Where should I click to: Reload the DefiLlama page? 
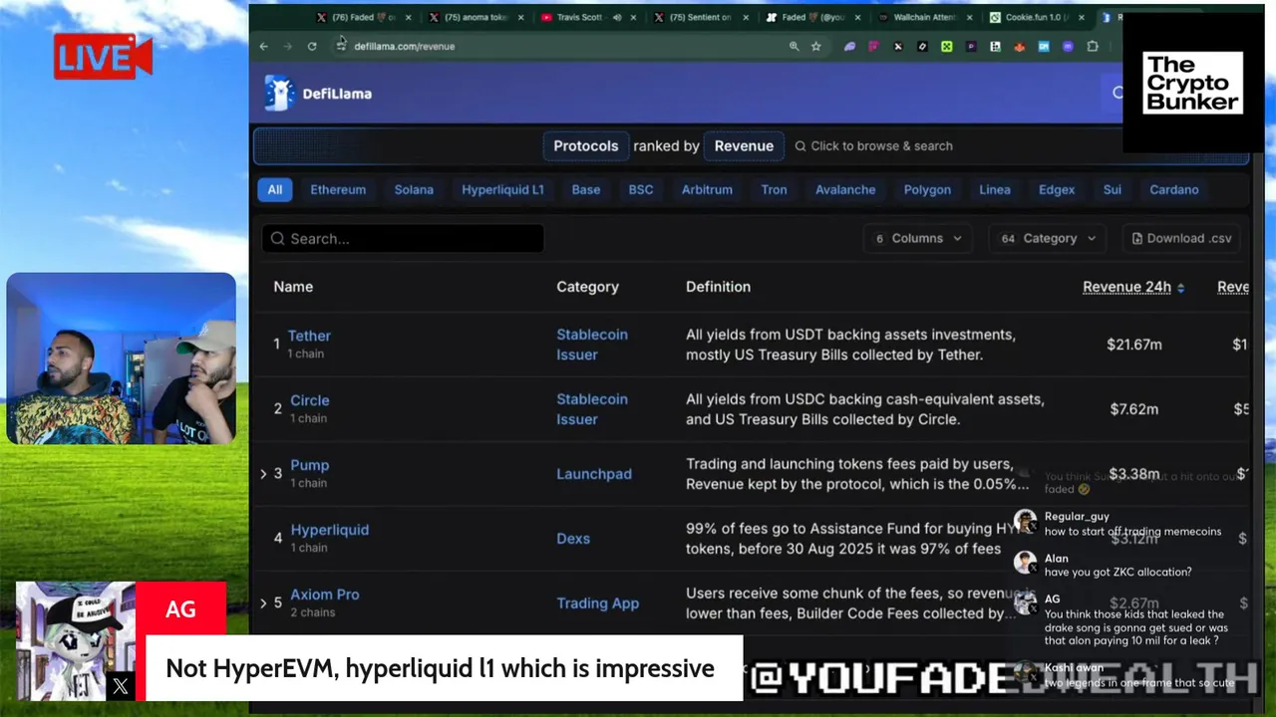click(312, 46)
